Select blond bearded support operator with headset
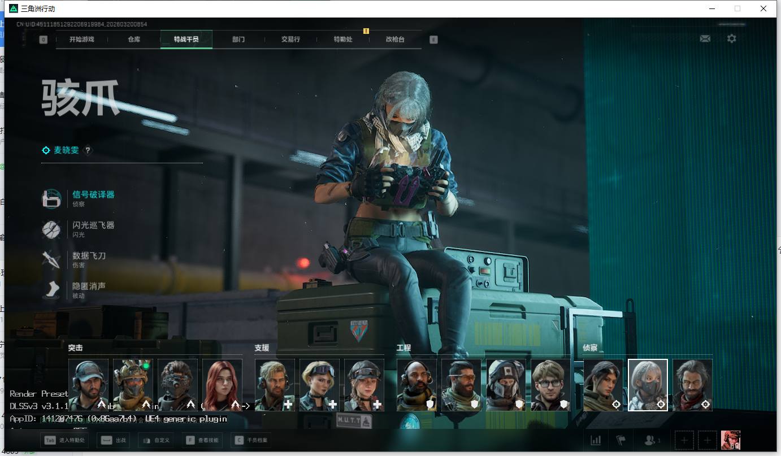 click(275, 385)
